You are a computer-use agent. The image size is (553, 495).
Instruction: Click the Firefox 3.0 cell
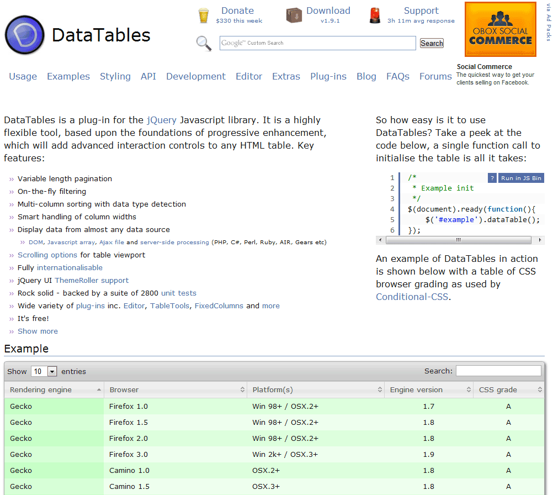click(x=176, y=455)
